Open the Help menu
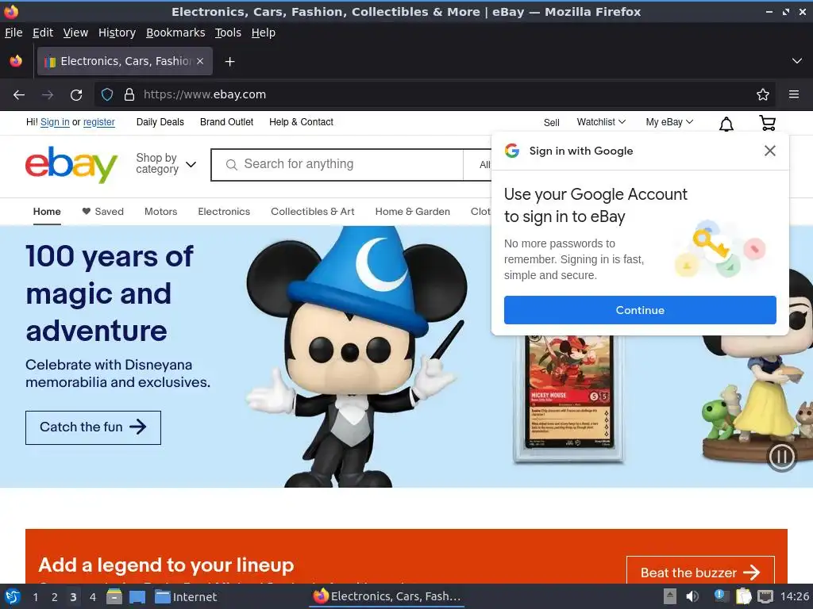813x609 pixels. (264, 33)
